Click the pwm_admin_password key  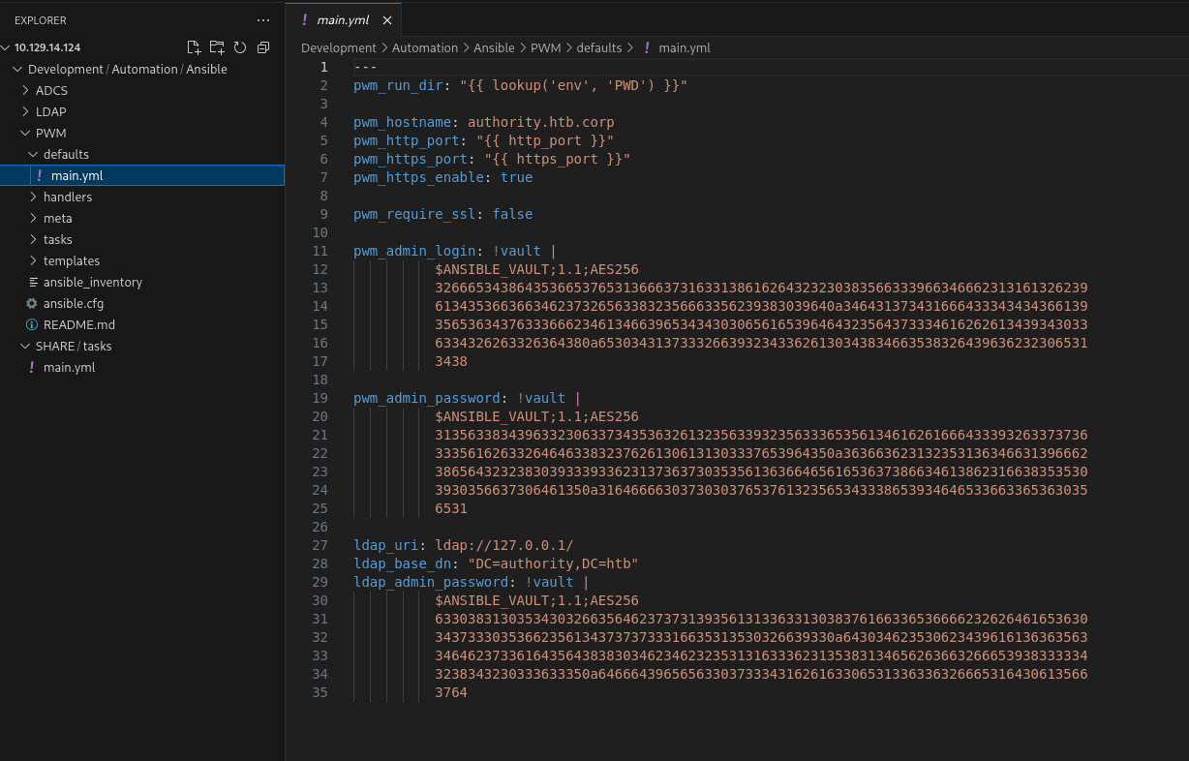426,398
